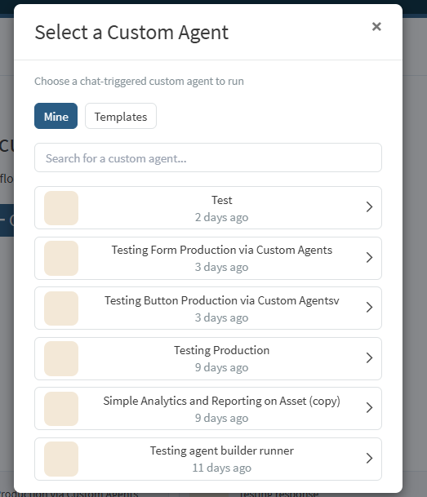Select Testing Form Production via Custom Agents title
This screenshot has width=427, height=497.
221,250
